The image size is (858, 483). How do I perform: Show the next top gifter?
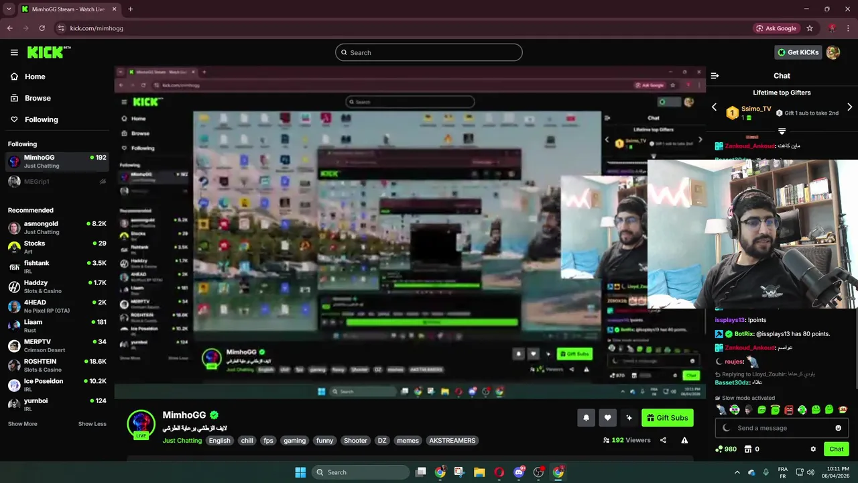(849, 107)
